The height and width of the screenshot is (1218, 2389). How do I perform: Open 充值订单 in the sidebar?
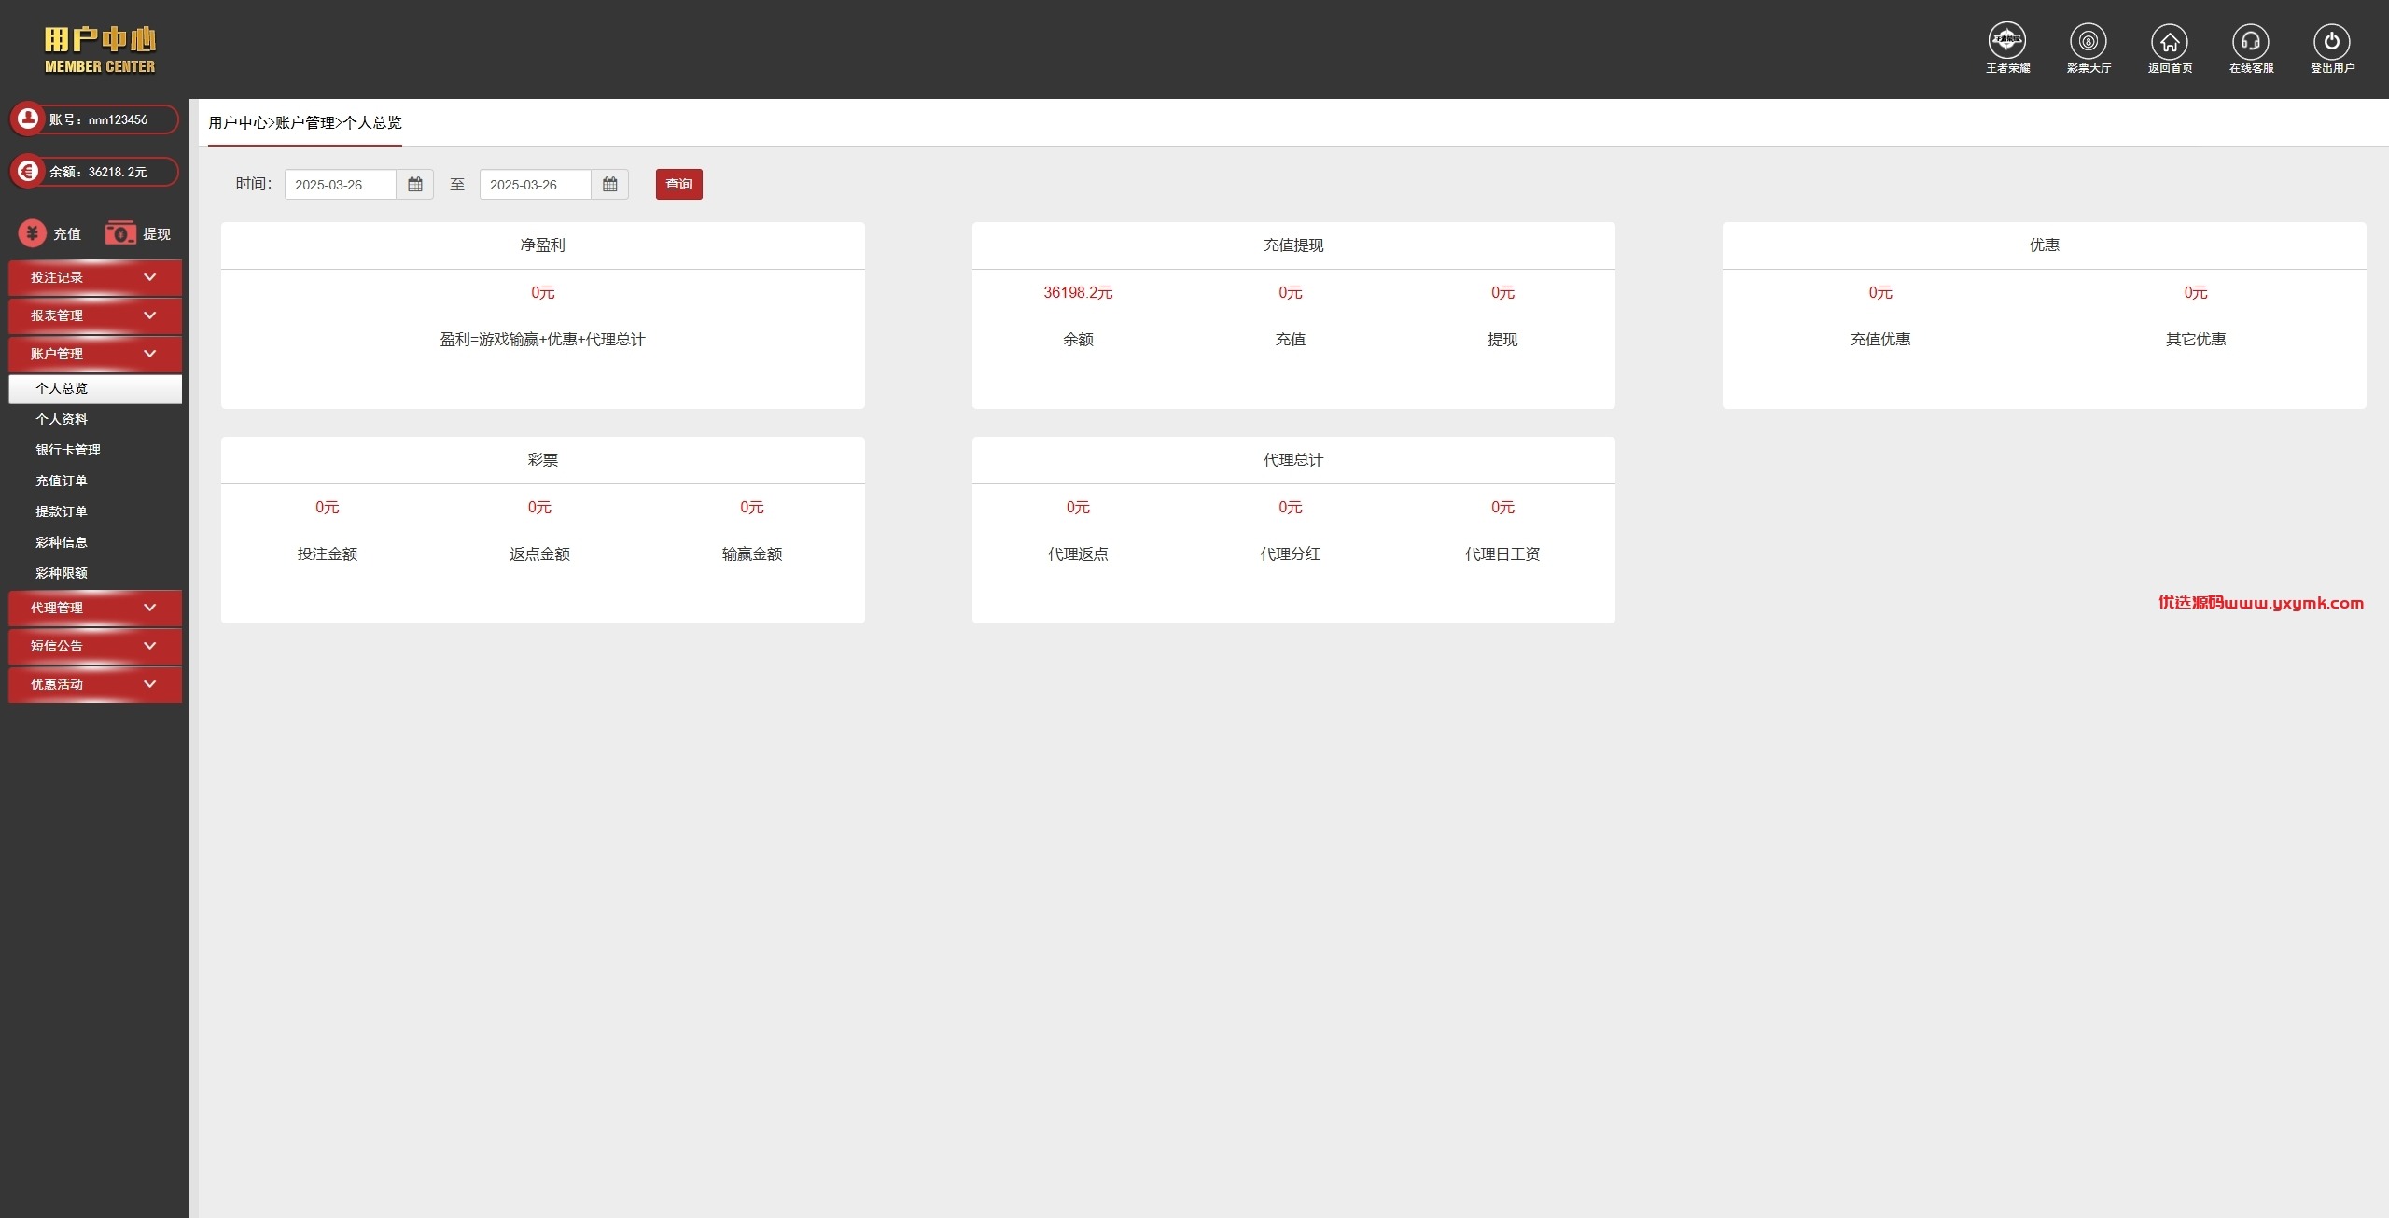click(x=62, y=481)
